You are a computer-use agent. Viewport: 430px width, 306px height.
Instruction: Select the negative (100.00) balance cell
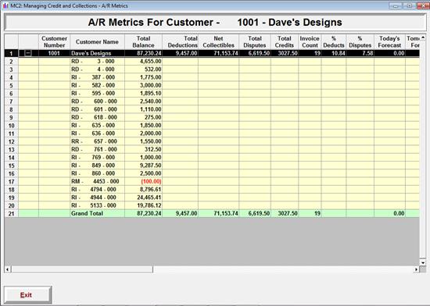[x=143, y=181]
